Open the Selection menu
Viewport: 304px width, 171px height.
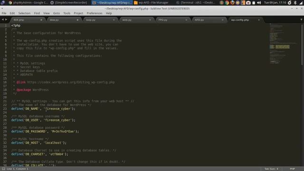tap(24, 13)
